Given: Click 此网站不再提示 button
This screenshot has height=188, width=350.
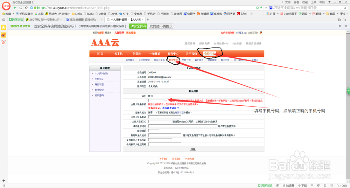Looking at the screenshot, I should [x=161, y=26].
